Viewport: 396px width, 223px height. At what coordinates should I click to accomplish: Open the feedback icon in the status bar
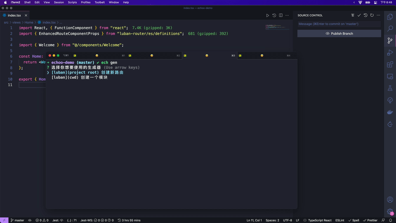(383, 221)
